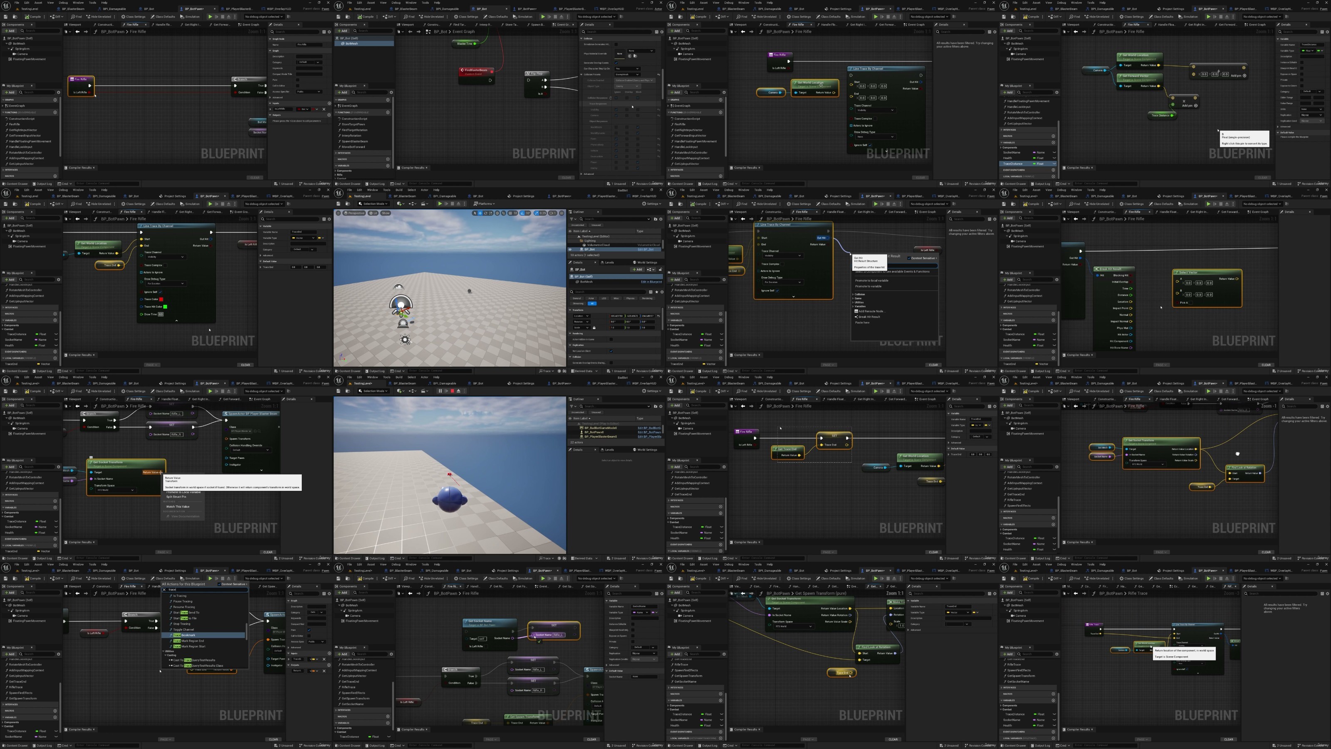
Task: Activate the Rotate tool in level viewport
Action: click(x=486, y=213)
